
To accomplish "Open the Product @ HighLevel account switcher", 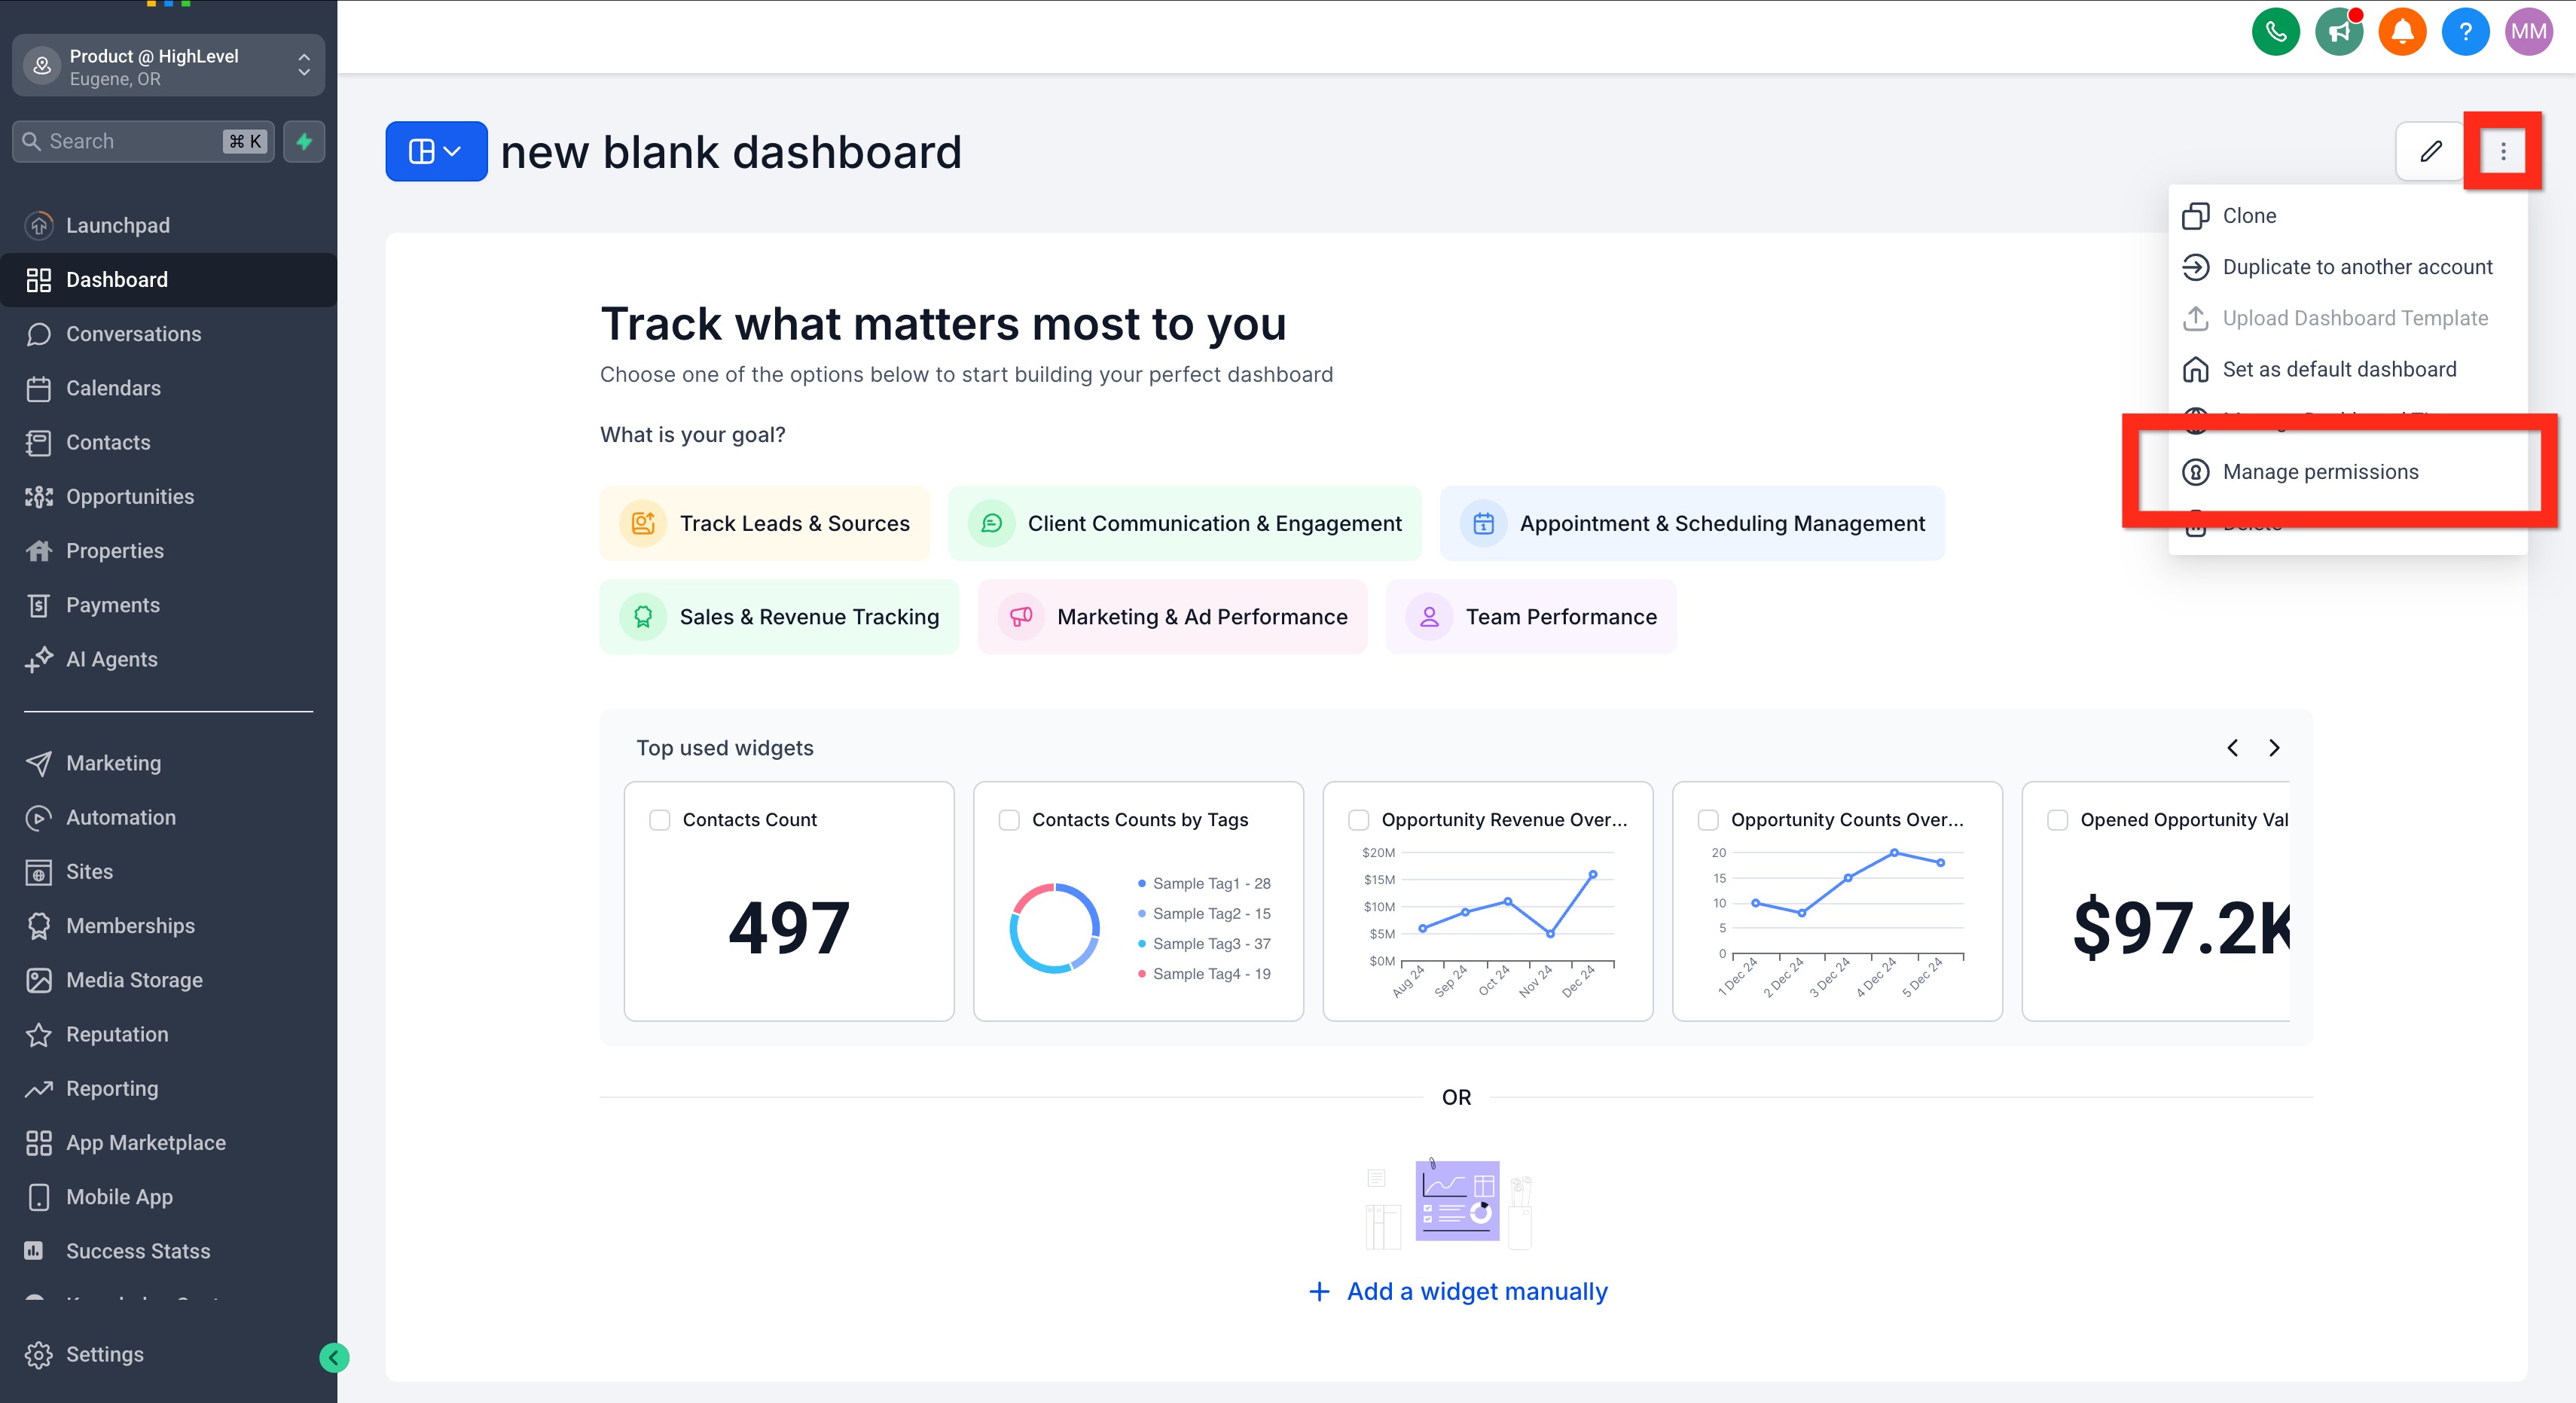I will click(x=168, y=66).
